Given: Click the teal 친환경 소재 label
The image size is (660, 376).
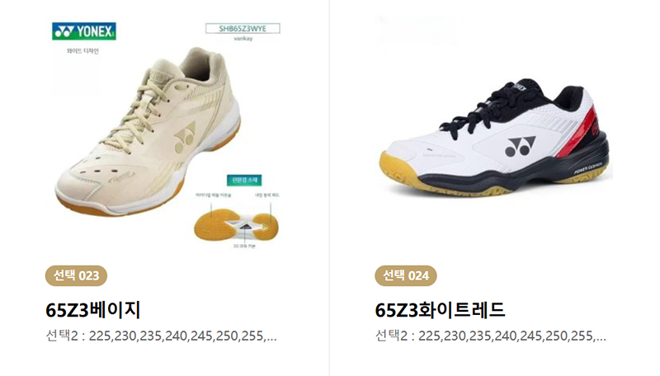Looking at the screenshot, I should pos(244,181).
